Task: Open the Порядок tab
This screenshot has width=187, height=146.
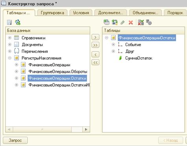Action: click(x=175, y=13)
